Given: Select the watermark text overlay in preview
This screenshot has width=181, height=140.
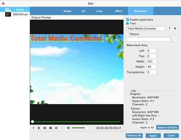Looking at the screenshot, I should click(67, 38).
